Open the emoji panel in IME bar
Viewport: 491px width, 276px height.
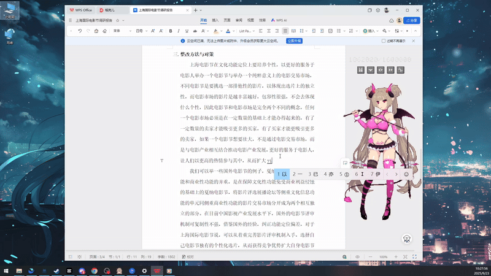tap(406, 174)
